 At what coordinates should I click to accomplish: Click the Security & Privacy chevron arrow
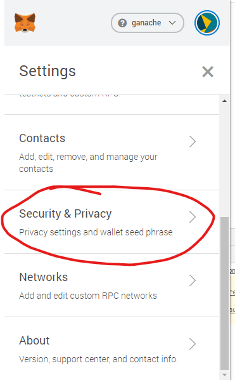[x=193, y=217]
